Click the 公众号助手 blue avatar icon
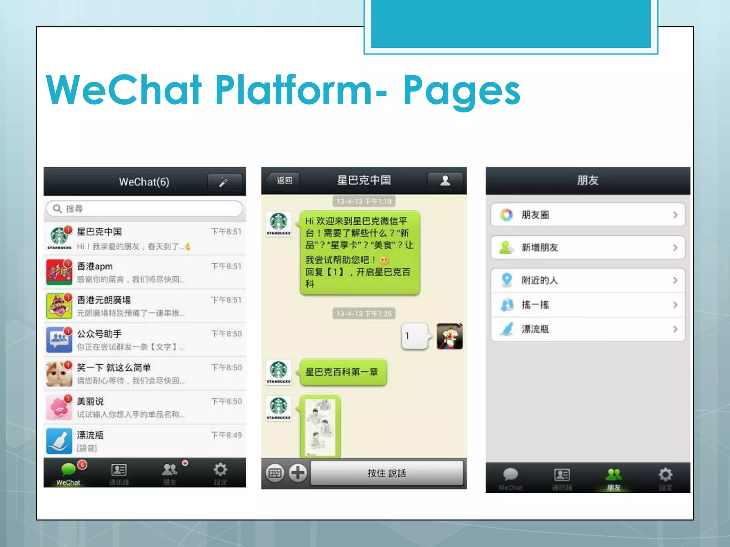The image size is (730, 547). click(59, 340)
